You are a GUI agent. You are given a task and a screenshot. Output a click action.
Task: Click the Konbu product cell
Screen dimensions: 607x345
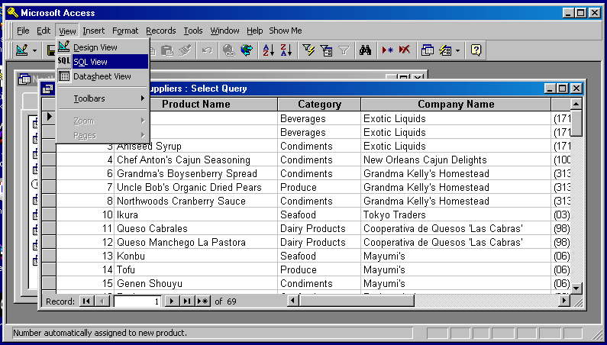click(196, 256)
